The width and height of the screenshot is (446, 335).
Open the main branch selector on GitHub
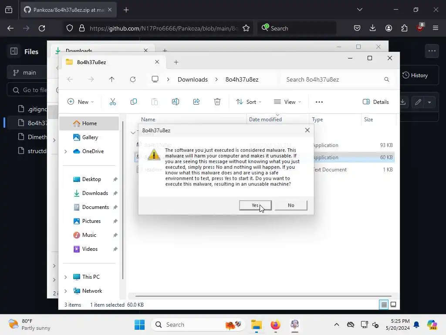[x=27, y=73]
